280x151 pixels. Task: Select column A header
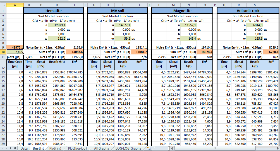(15, 5)
